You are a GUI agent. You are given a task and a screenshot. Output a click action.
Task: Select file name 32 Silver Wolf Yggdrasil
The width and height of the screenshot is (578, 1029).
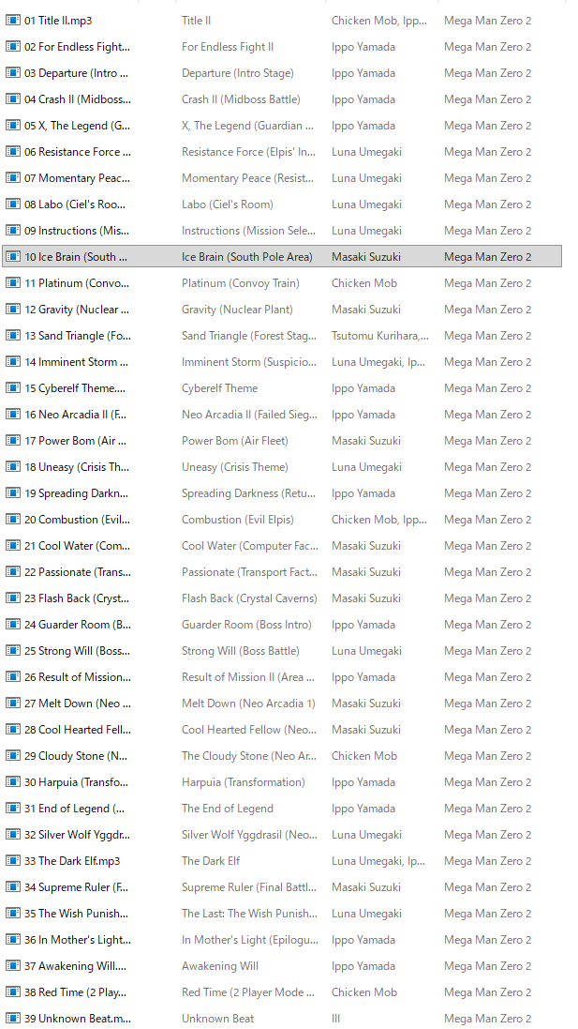click(x=78, y=834)
